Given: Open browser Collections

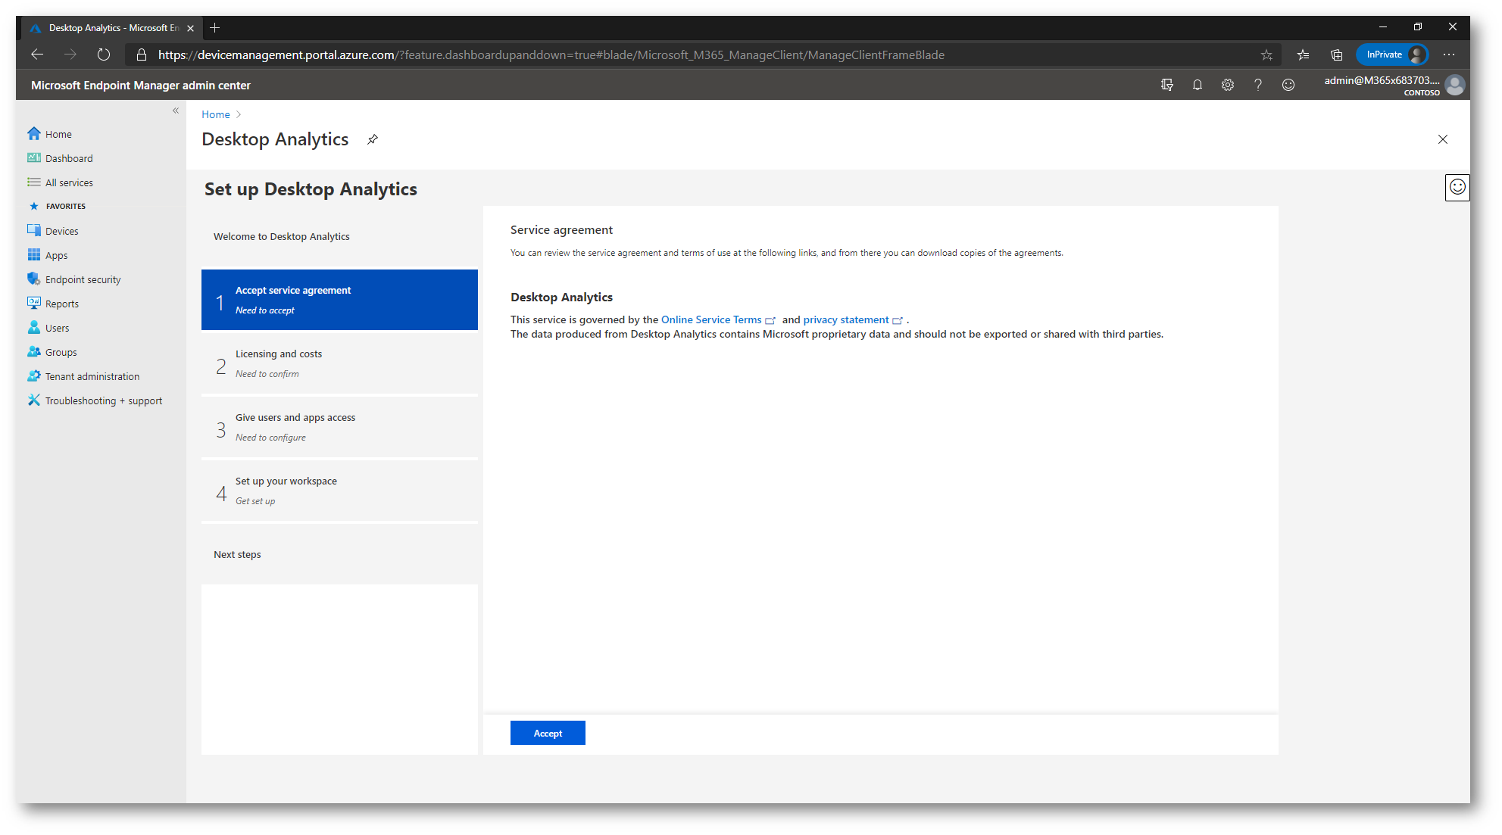Looking at the screenshot, I should tap(1337, 55).
